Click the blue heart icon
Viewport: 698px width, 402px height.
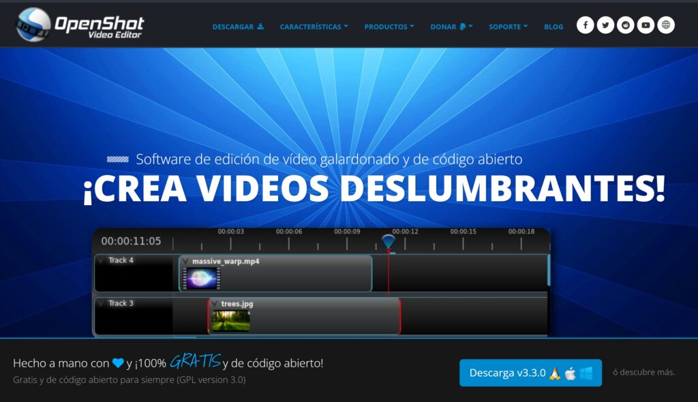pos(118,363)
